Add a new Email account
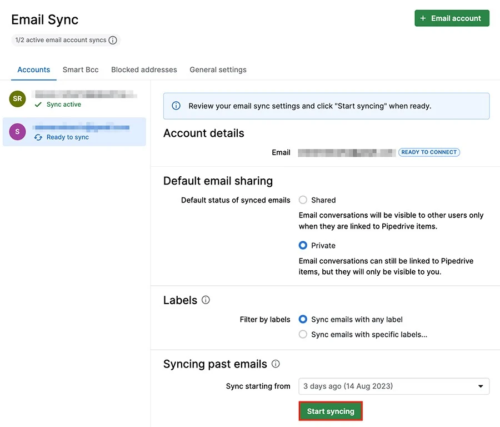500x427 pixels. (452, 18)
